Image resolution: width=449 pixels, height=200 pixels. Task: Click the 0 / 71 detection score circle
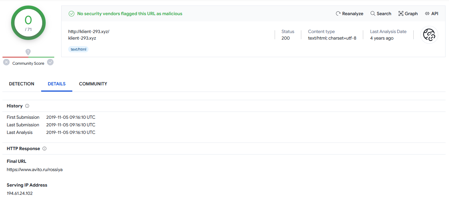pyautogui.click(x=28, y=23)
